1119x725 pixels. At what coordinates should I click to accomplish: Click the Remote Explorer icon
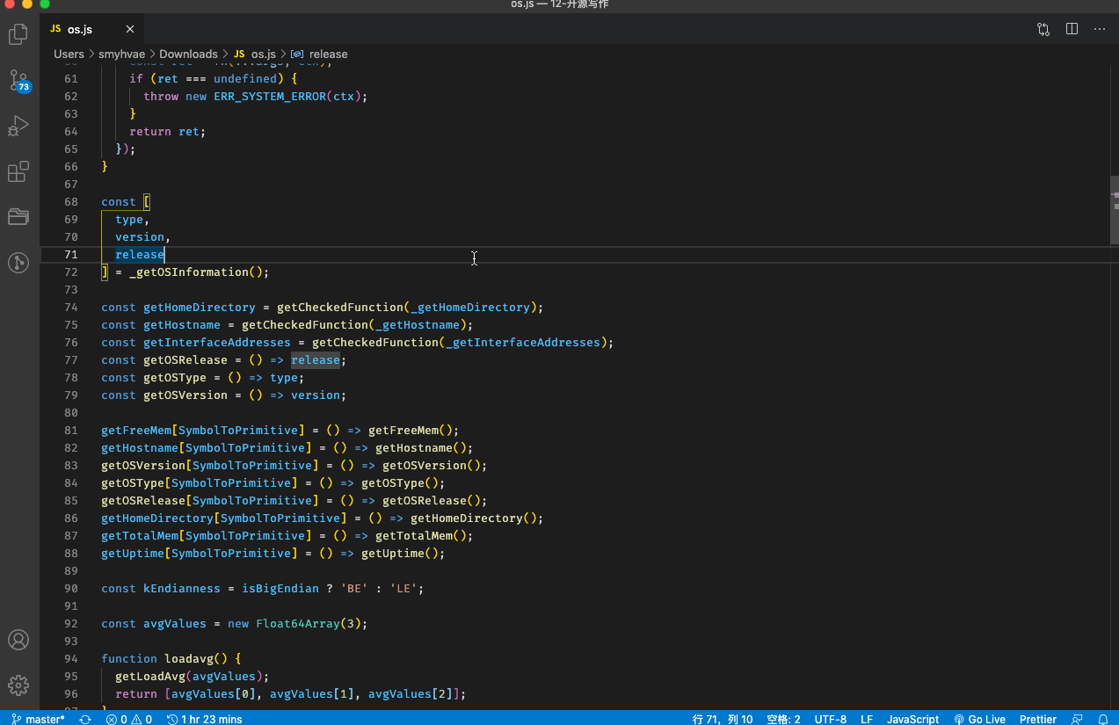tap(18, 263)
